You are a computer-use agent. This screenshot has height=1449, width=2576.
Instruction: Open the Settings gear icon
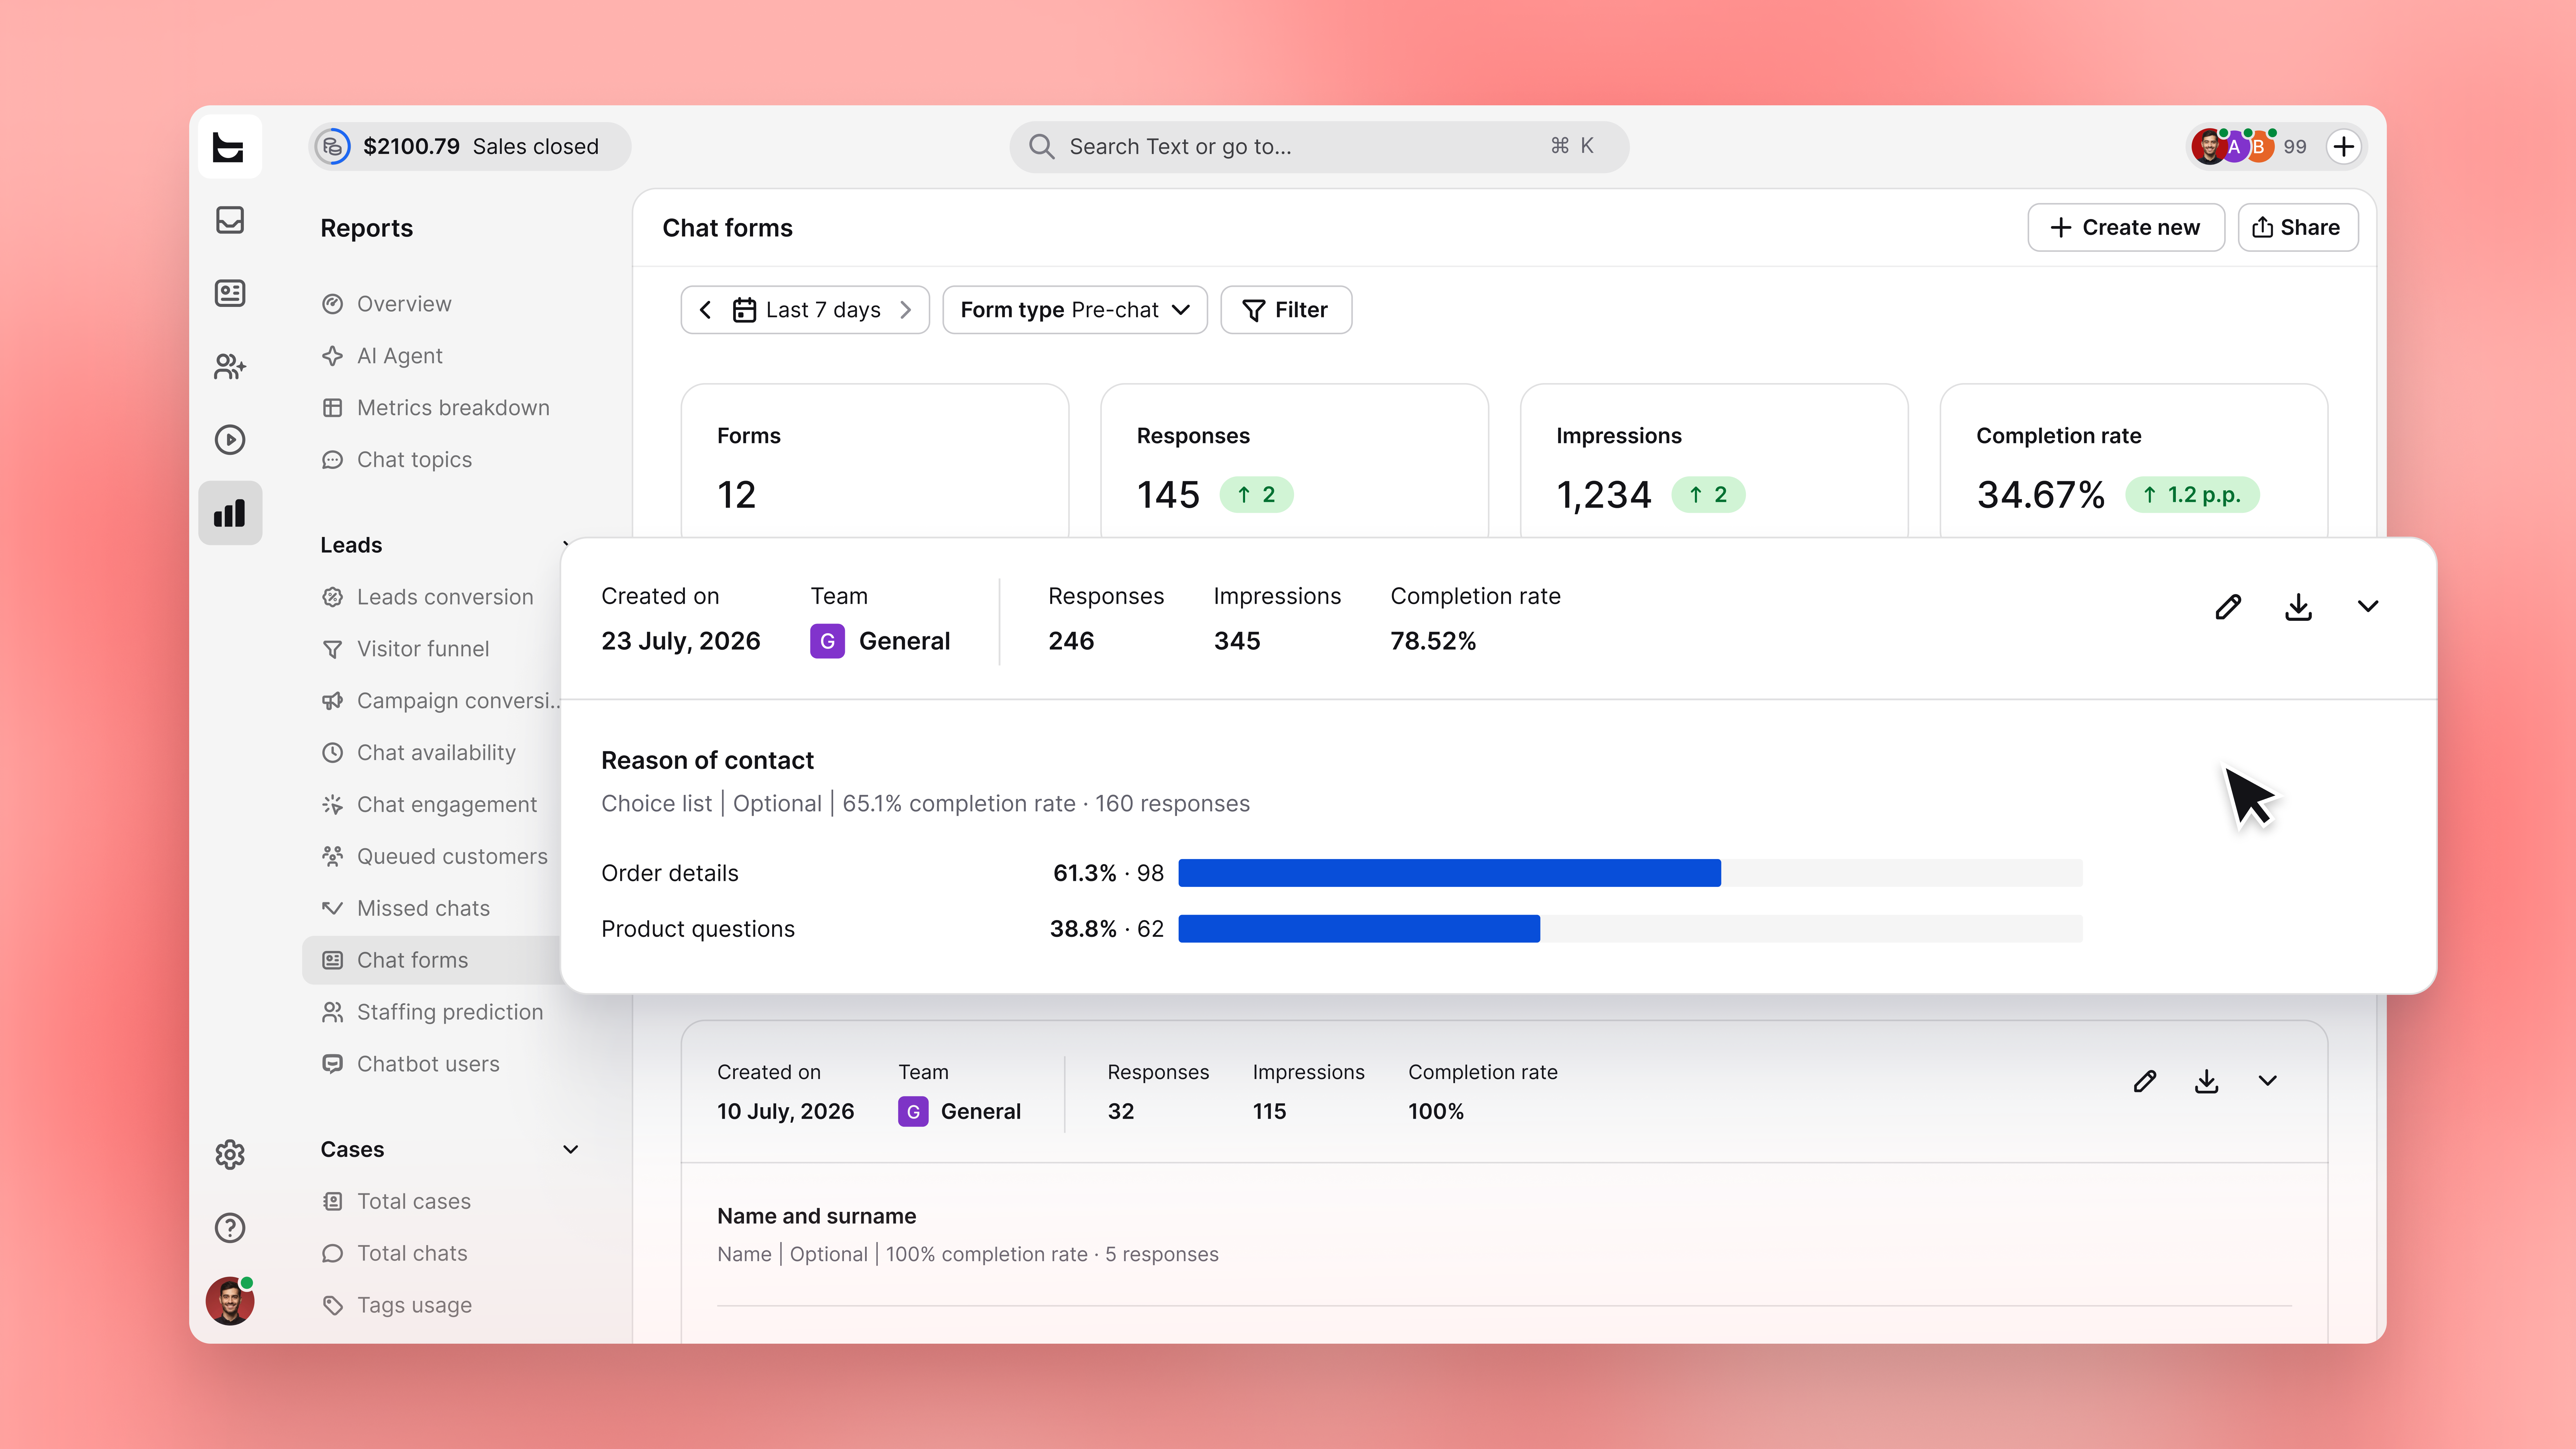230,1155
